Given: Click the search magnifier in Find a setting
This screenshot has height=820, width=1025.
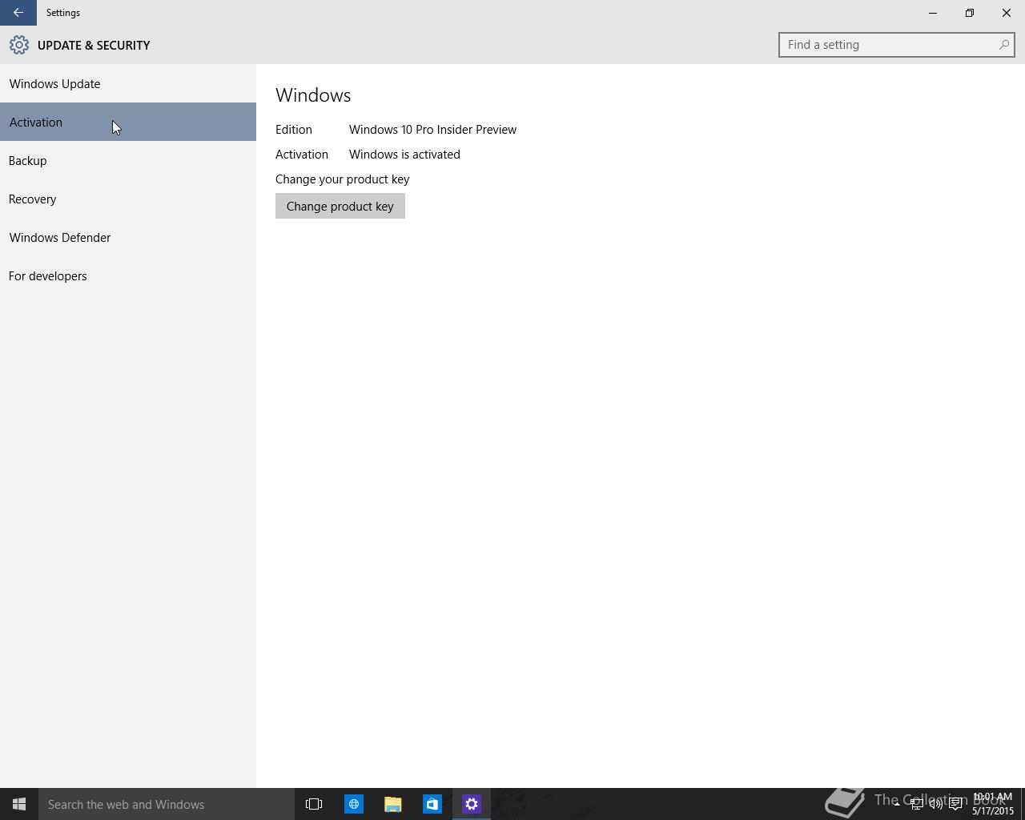Looking at the screenshot, I should pos(1003,45).
